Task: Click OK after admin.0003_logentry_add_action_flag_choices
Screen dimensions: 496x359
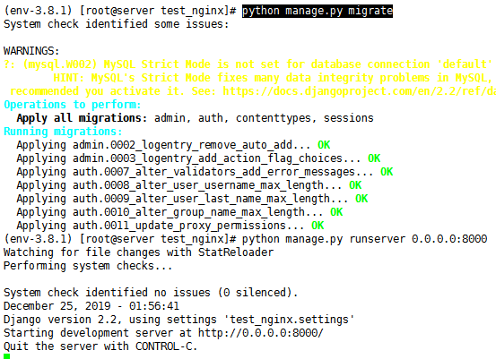Action: [x=374, y=158]
